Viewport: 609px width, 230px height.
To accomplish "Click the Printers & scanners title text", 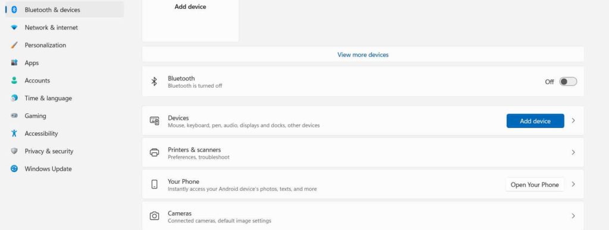I will coord(194,149).
